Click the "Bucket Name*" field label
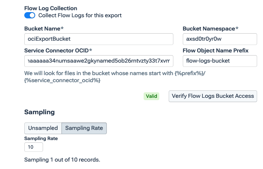The height and width of the screenshot is (169, 263). pyautogui.click(x=44, y=29)
